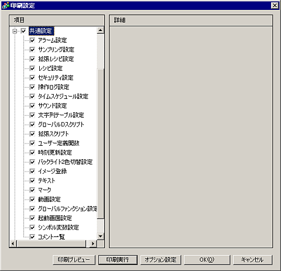
Task: Uncheck the 共通設定 checkbox
Action: (x=23, y=31)
